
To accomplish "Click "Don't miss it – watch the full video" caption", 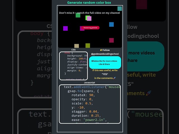I will [89, 13].
